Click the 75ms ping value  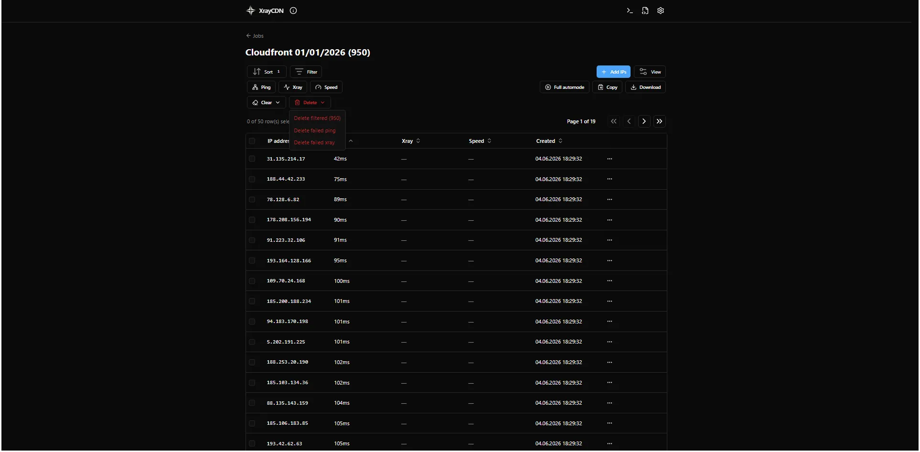pos(340,179)
